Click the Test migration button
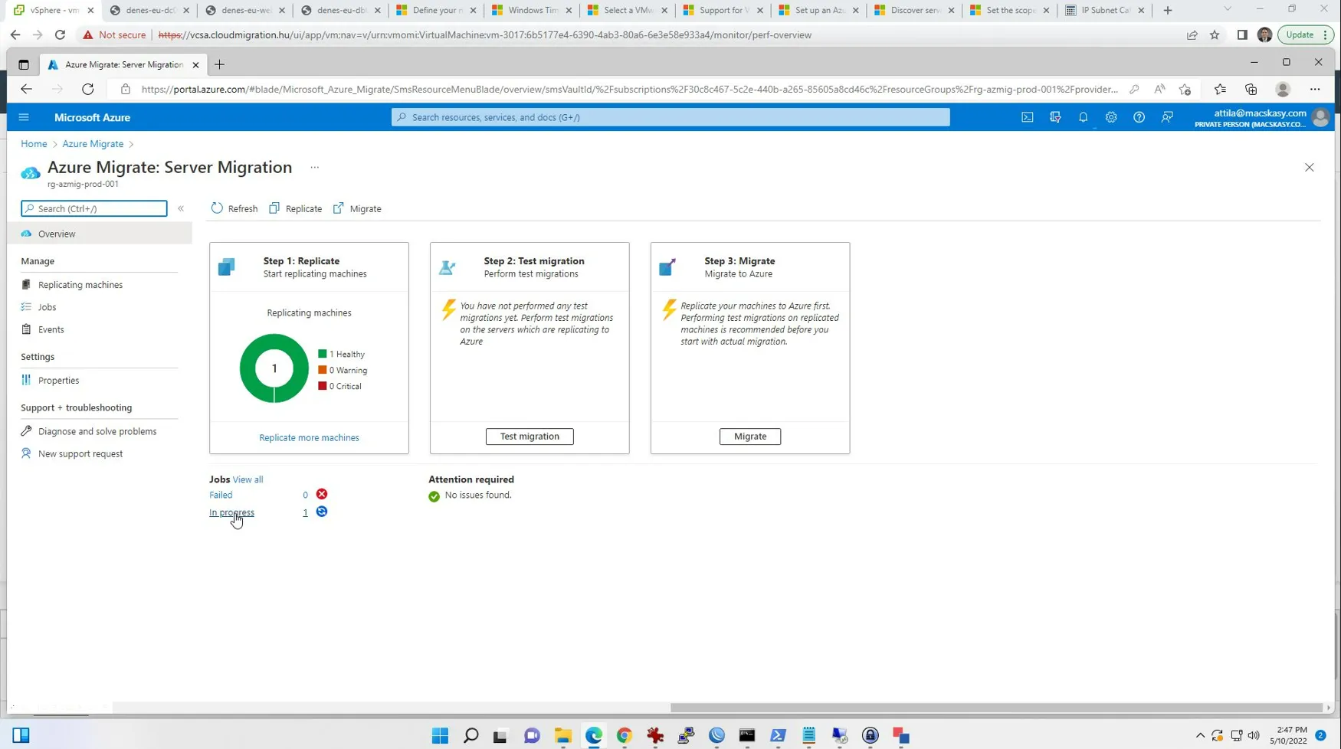This screenshot has height=749, width=1341. tap(530, 437)
